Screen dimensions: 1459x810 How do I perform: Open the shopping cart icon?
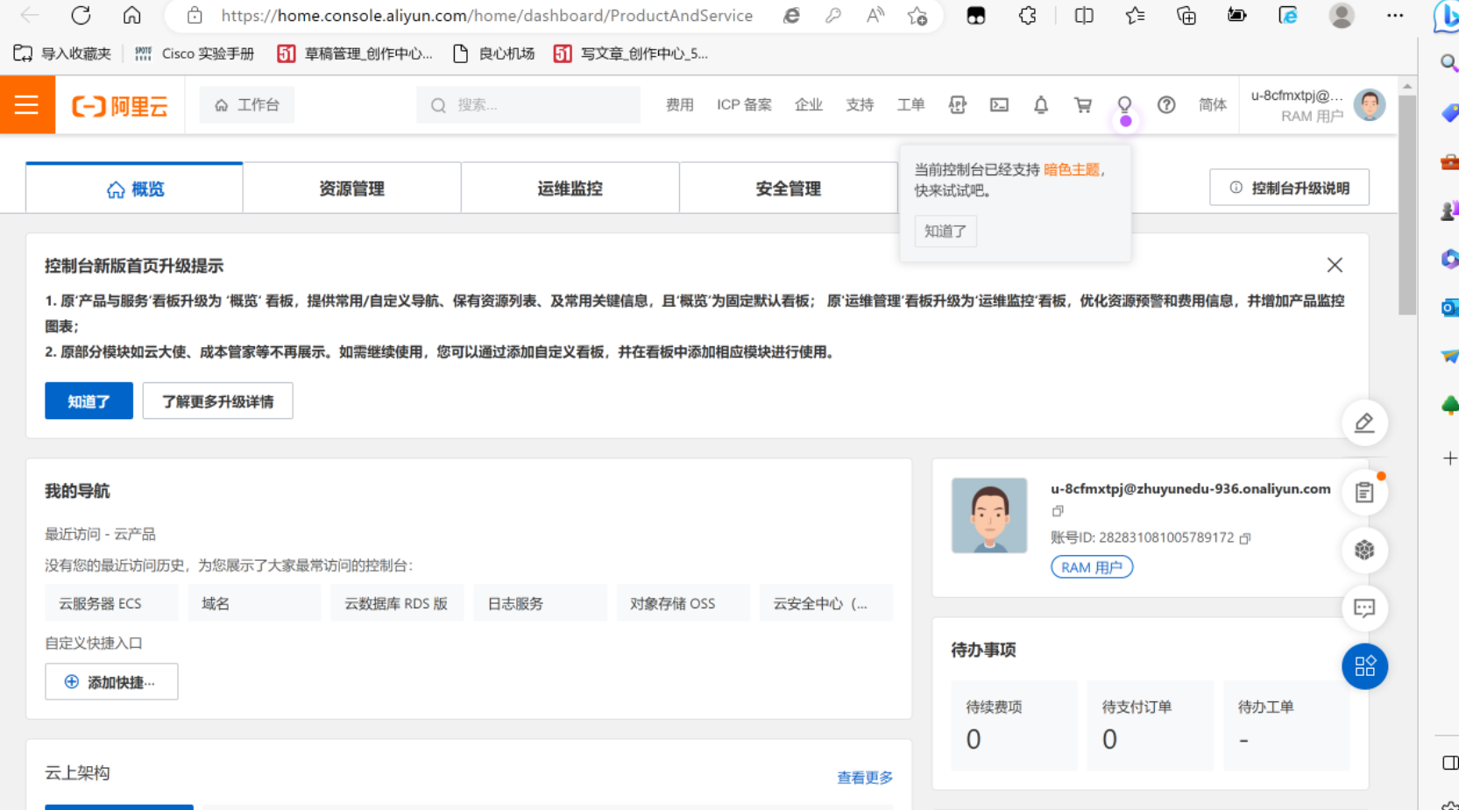tap(1083, 105)
